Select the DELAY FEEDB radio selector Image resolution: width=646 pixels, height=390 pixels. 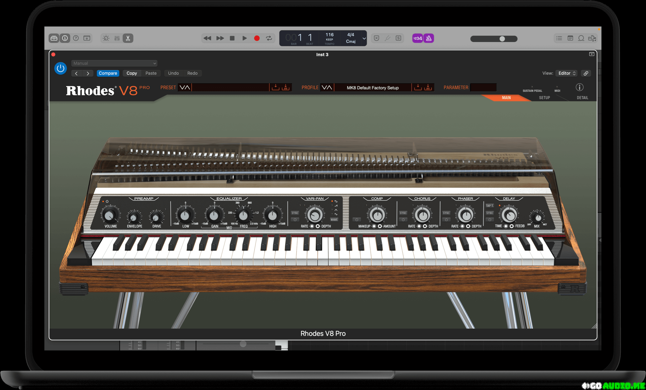click(x=512, y=226)
